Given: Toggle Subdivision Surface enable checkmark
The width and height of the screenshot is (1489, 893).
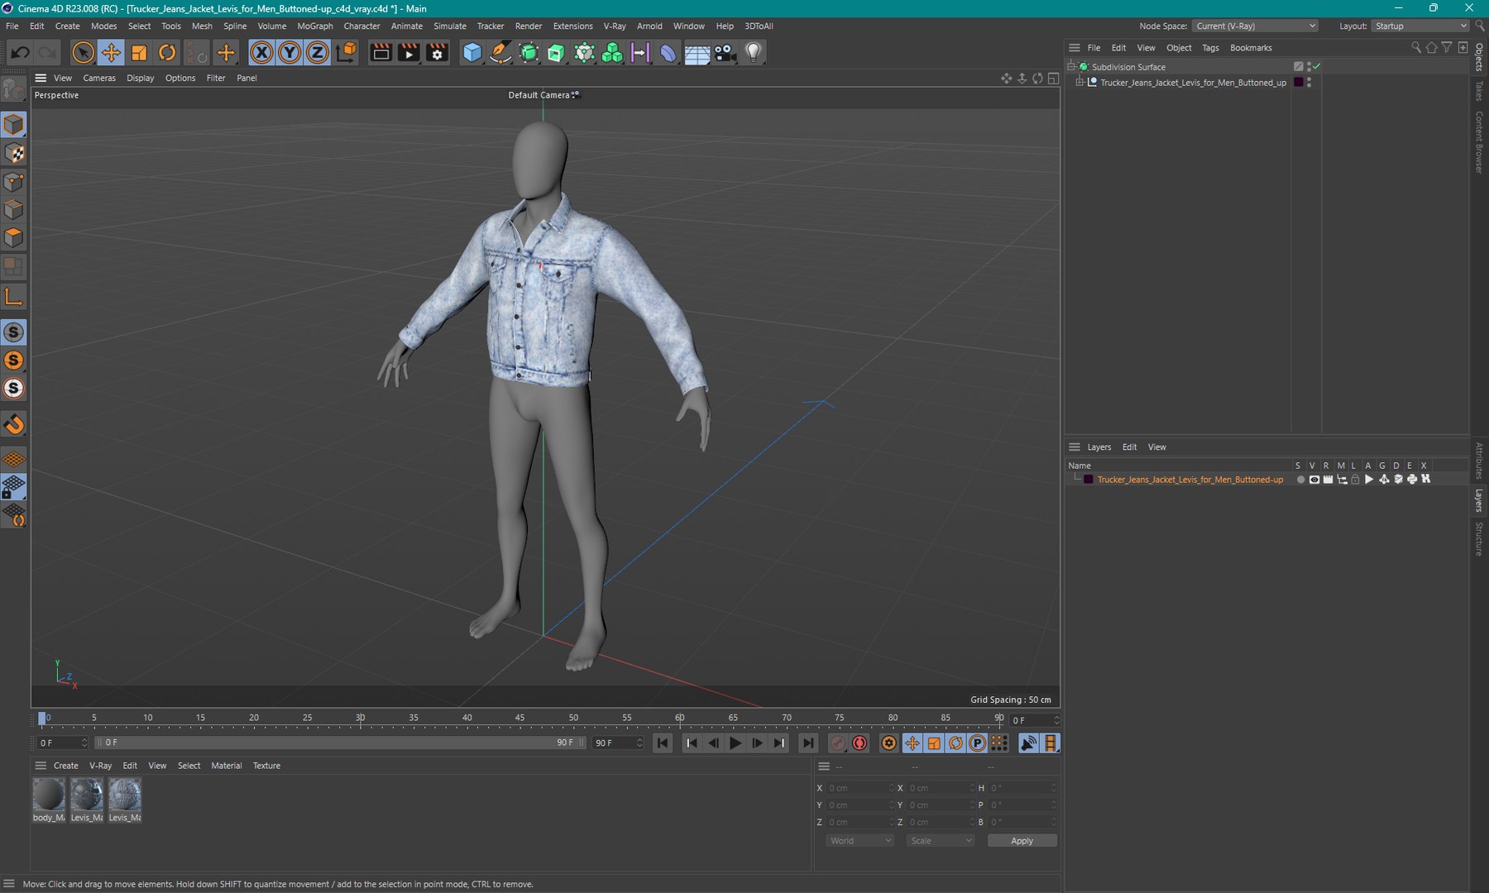Looking at the screenshot, I should 1316,66.
